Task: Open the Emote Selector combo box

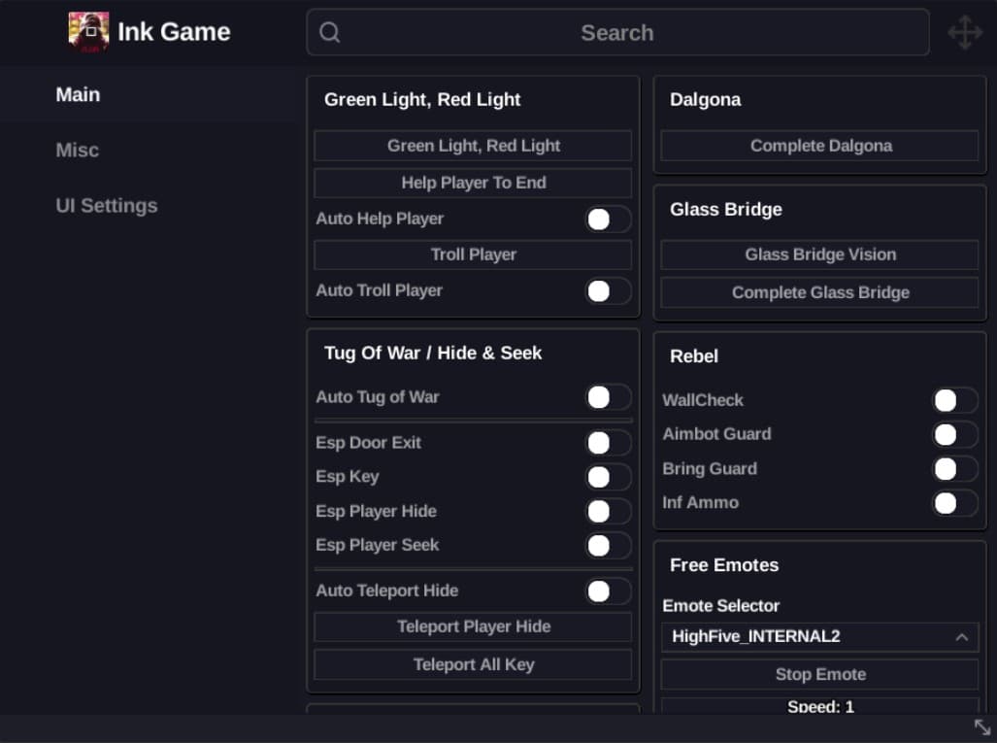Action: click(x=821, y=637)
